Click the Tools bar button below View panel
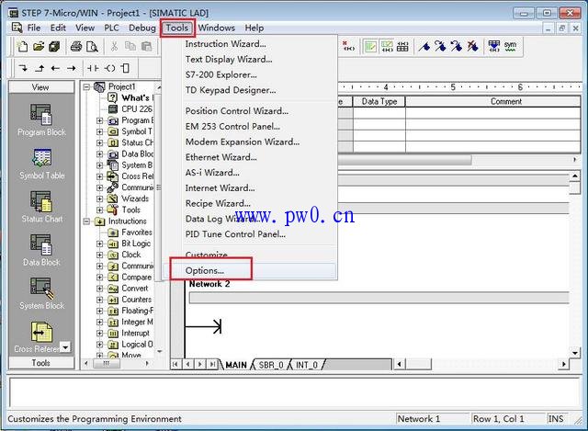Viewport: 588px width, 431px height. point(41,363)
